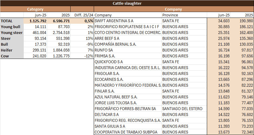Screen dimensions: 254x135
Task: Click INDUSTRIA CARNICA DEL OESTE S.R.L.
Action: 128,68
